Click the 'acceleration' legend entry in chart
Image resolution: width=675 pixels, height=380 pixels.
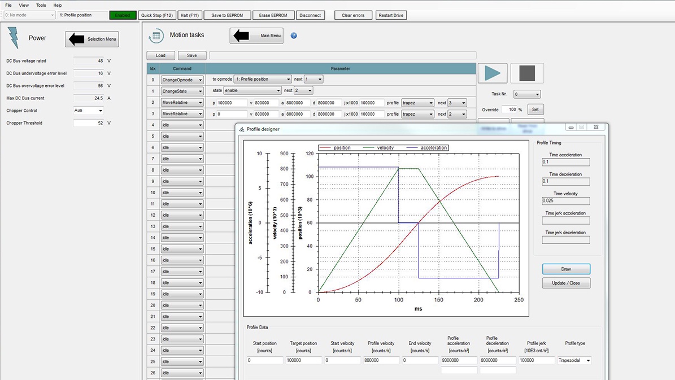(x=427, y=147)
